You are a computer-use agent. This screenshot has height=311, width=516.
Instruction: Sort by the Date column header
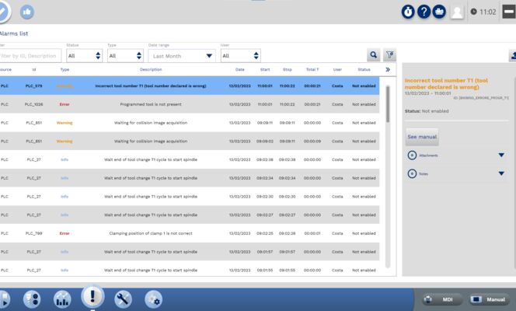tap(240, 70)
